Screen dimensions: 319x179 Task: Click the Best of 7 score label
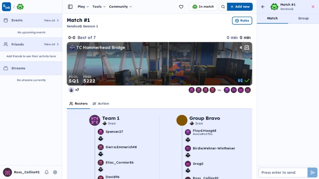[87, 38]
